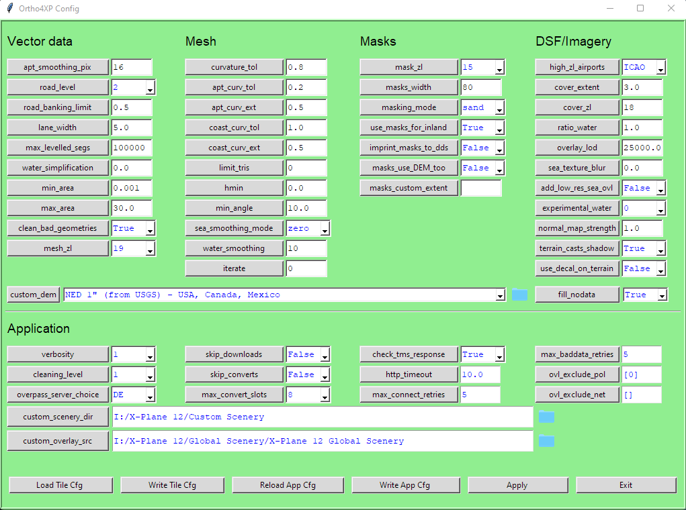Click the water_smoothing label button
This screenshot has width=686, height=510.
coord(234,249)
